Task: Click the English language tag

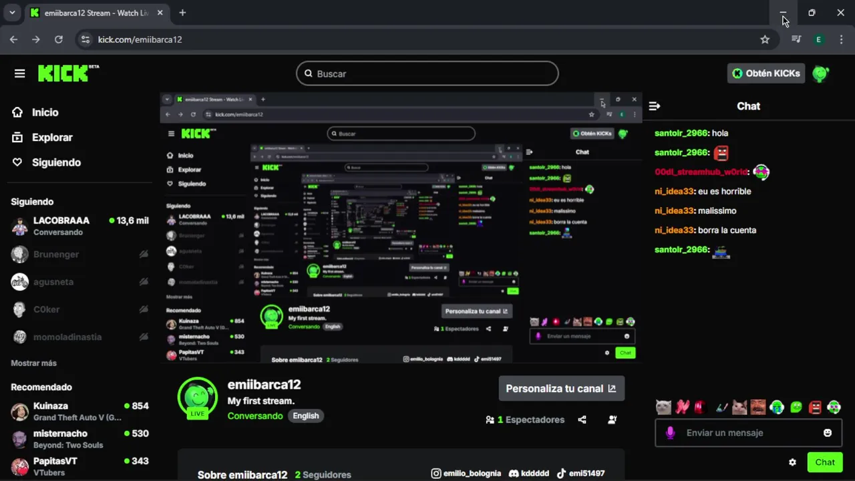Action: 306,416
